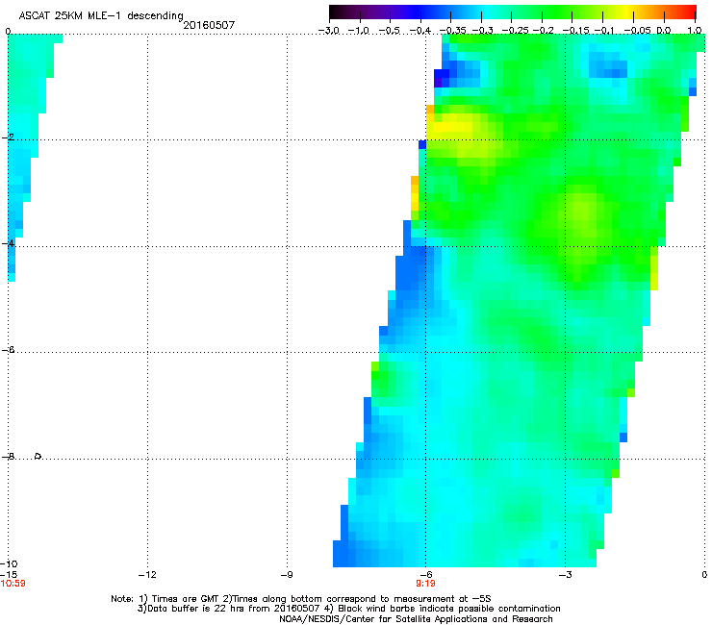Click the colorbar label -0.3
Viewport: 712px width, 625px height.
482,31
